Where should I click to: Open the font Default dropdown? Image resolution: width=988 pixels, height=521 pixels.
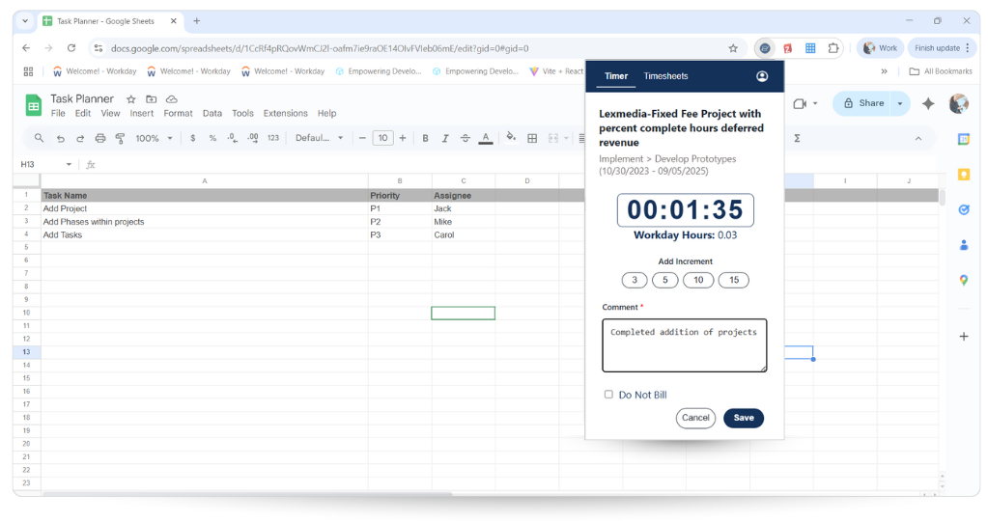[x=320, y=138]
